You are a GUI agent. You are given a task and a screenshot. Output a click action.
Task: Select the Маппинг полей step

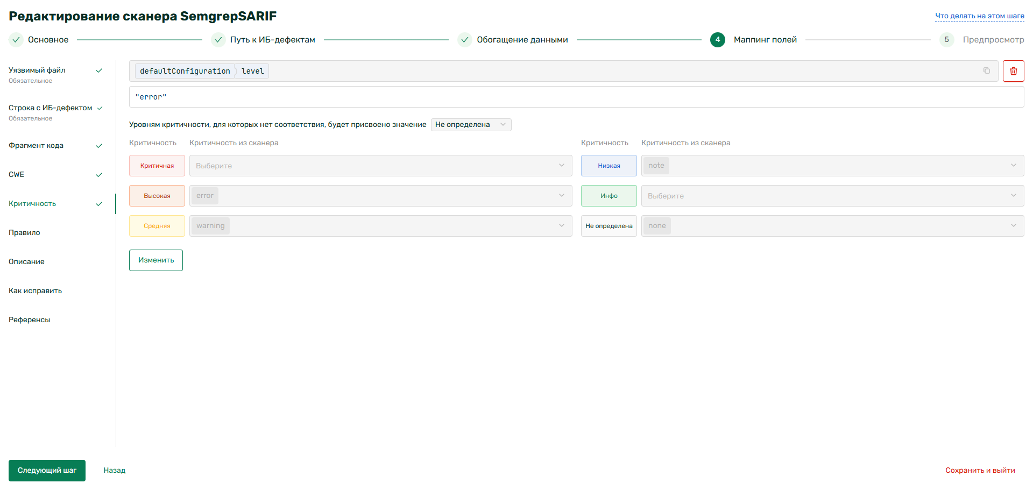pos(765,40)
